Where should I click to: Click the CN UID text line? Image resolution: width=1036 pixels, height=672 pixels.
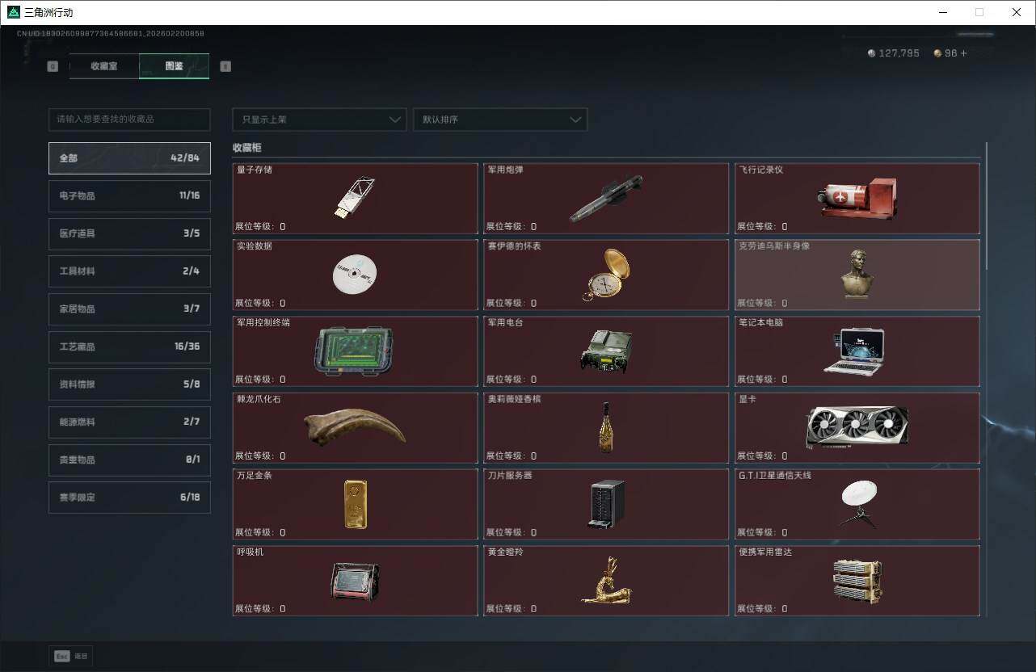point(111,34)
